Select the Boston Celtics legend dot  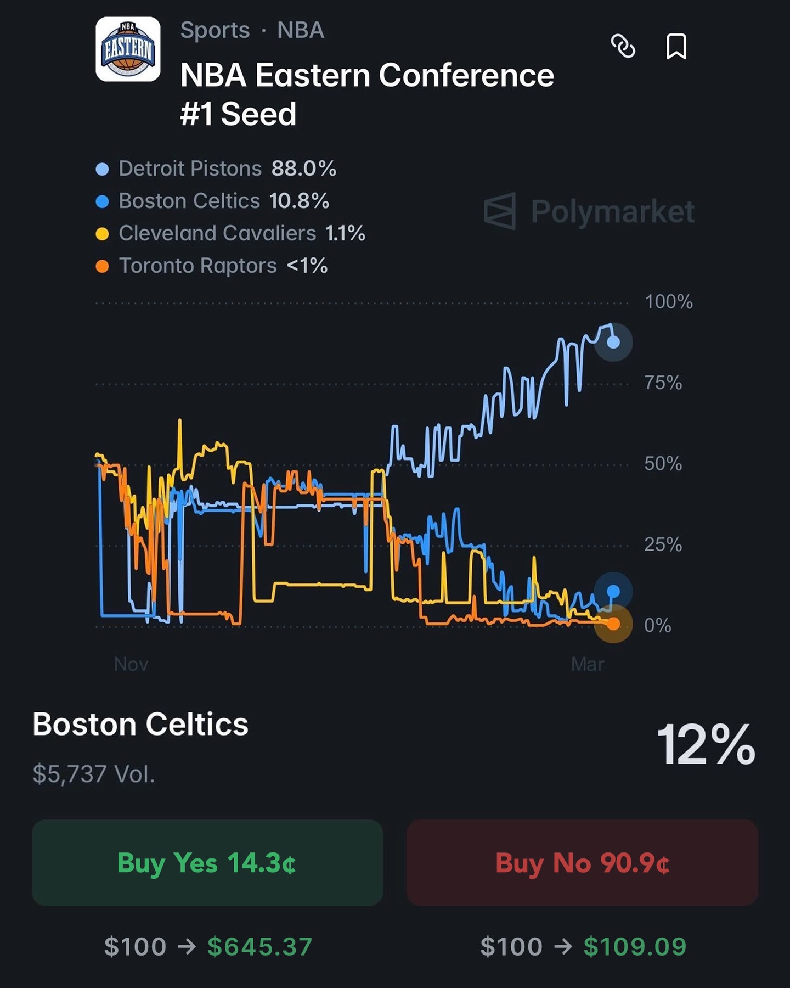coord(102,201)
